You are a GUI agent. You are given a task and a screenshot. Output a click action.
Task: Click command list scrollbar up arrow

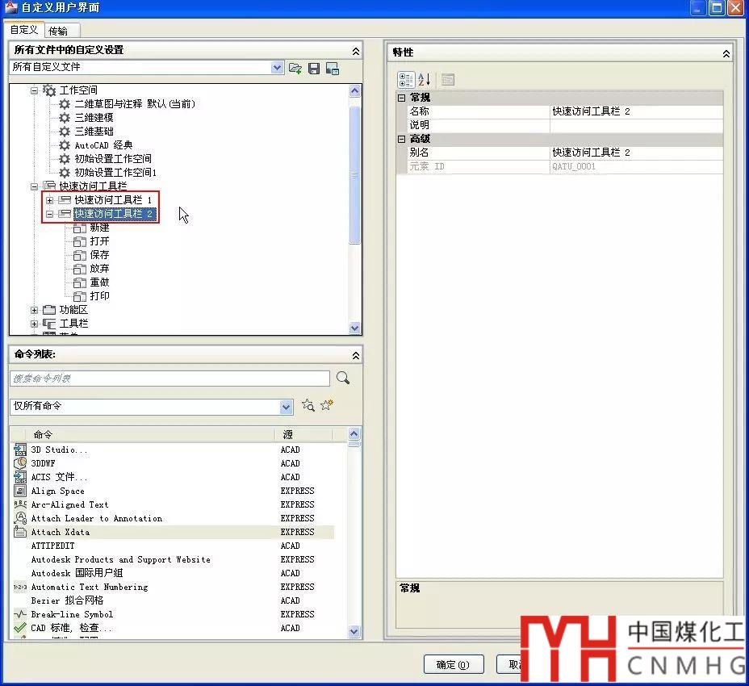tap(354, 433)
